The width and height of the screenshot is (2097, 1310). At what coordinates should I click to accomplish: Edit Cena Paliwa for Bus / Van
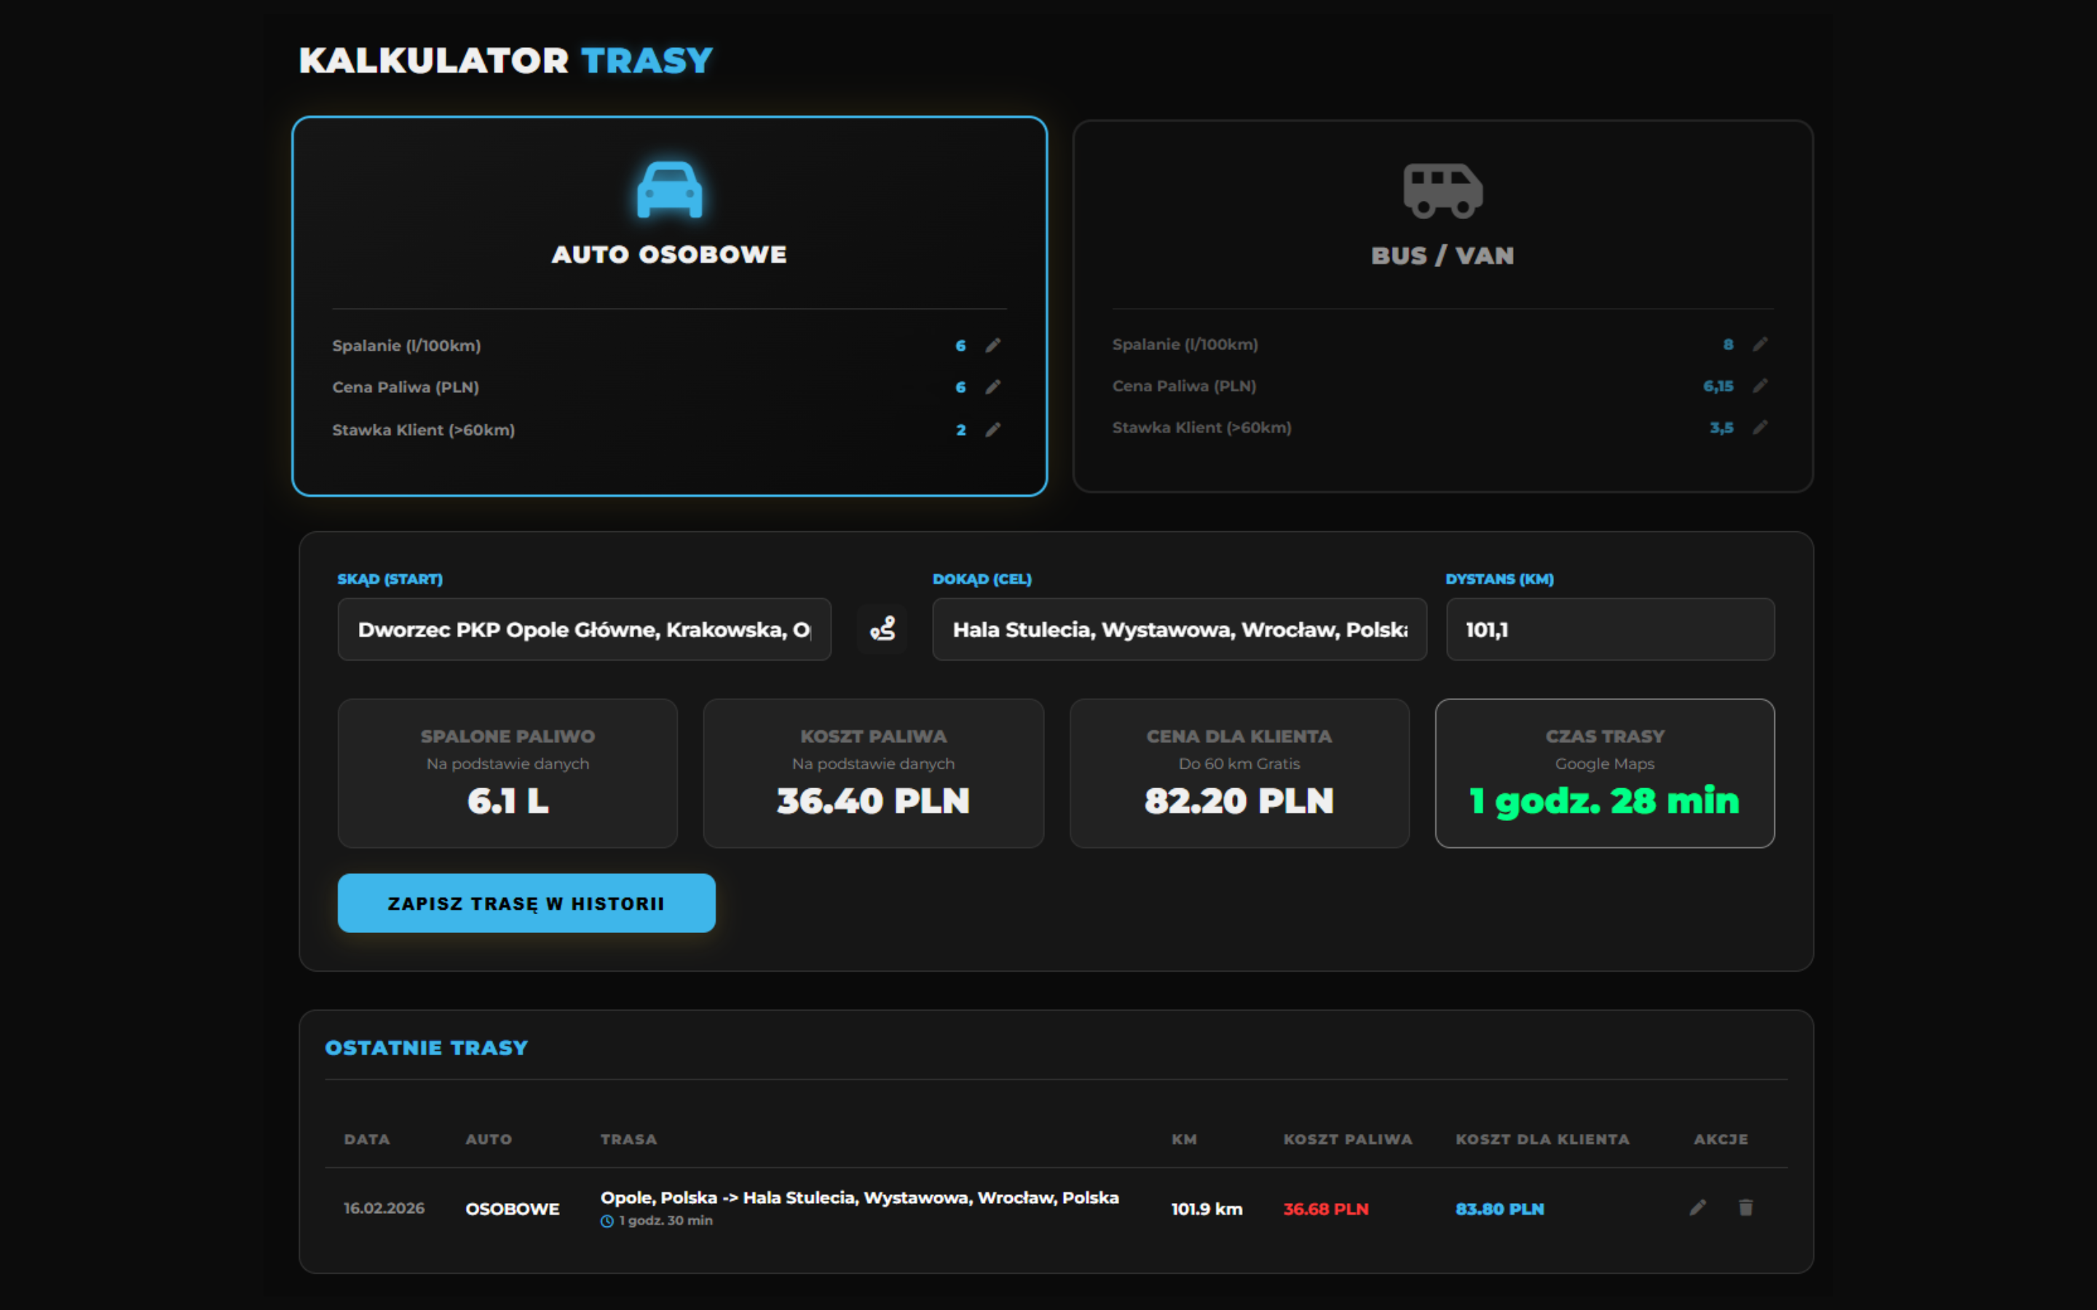[x=1760, y=386]
